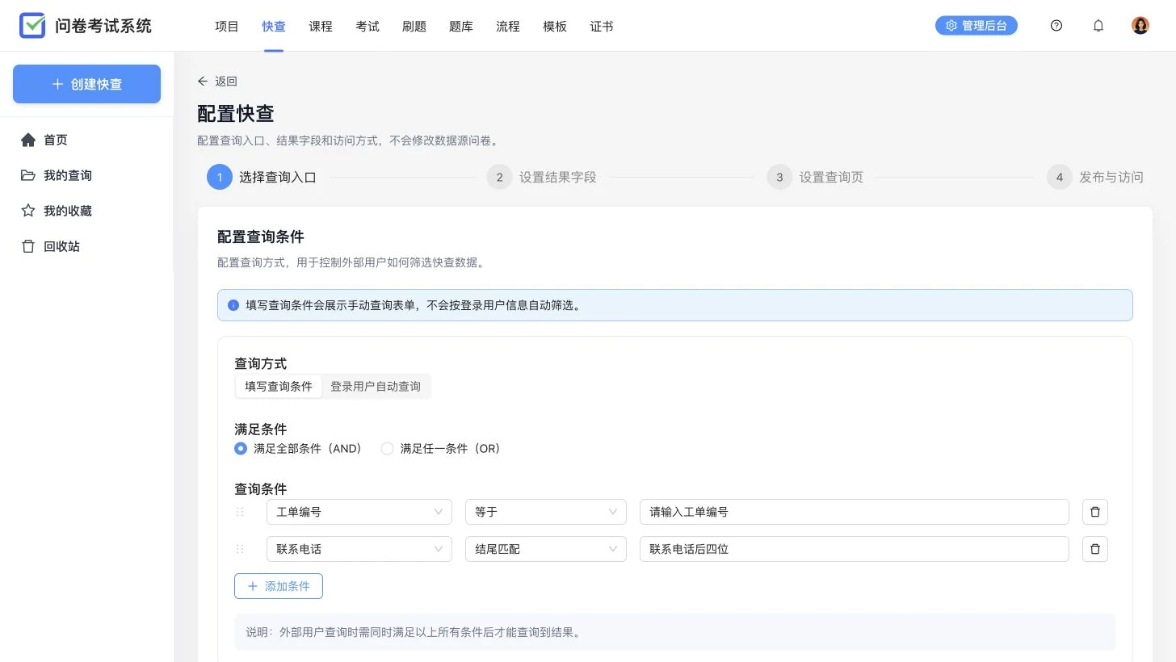This screenshot has height=662, width=1176.
Task: Open the user avatar menu
Action: tap(1140, 26)
